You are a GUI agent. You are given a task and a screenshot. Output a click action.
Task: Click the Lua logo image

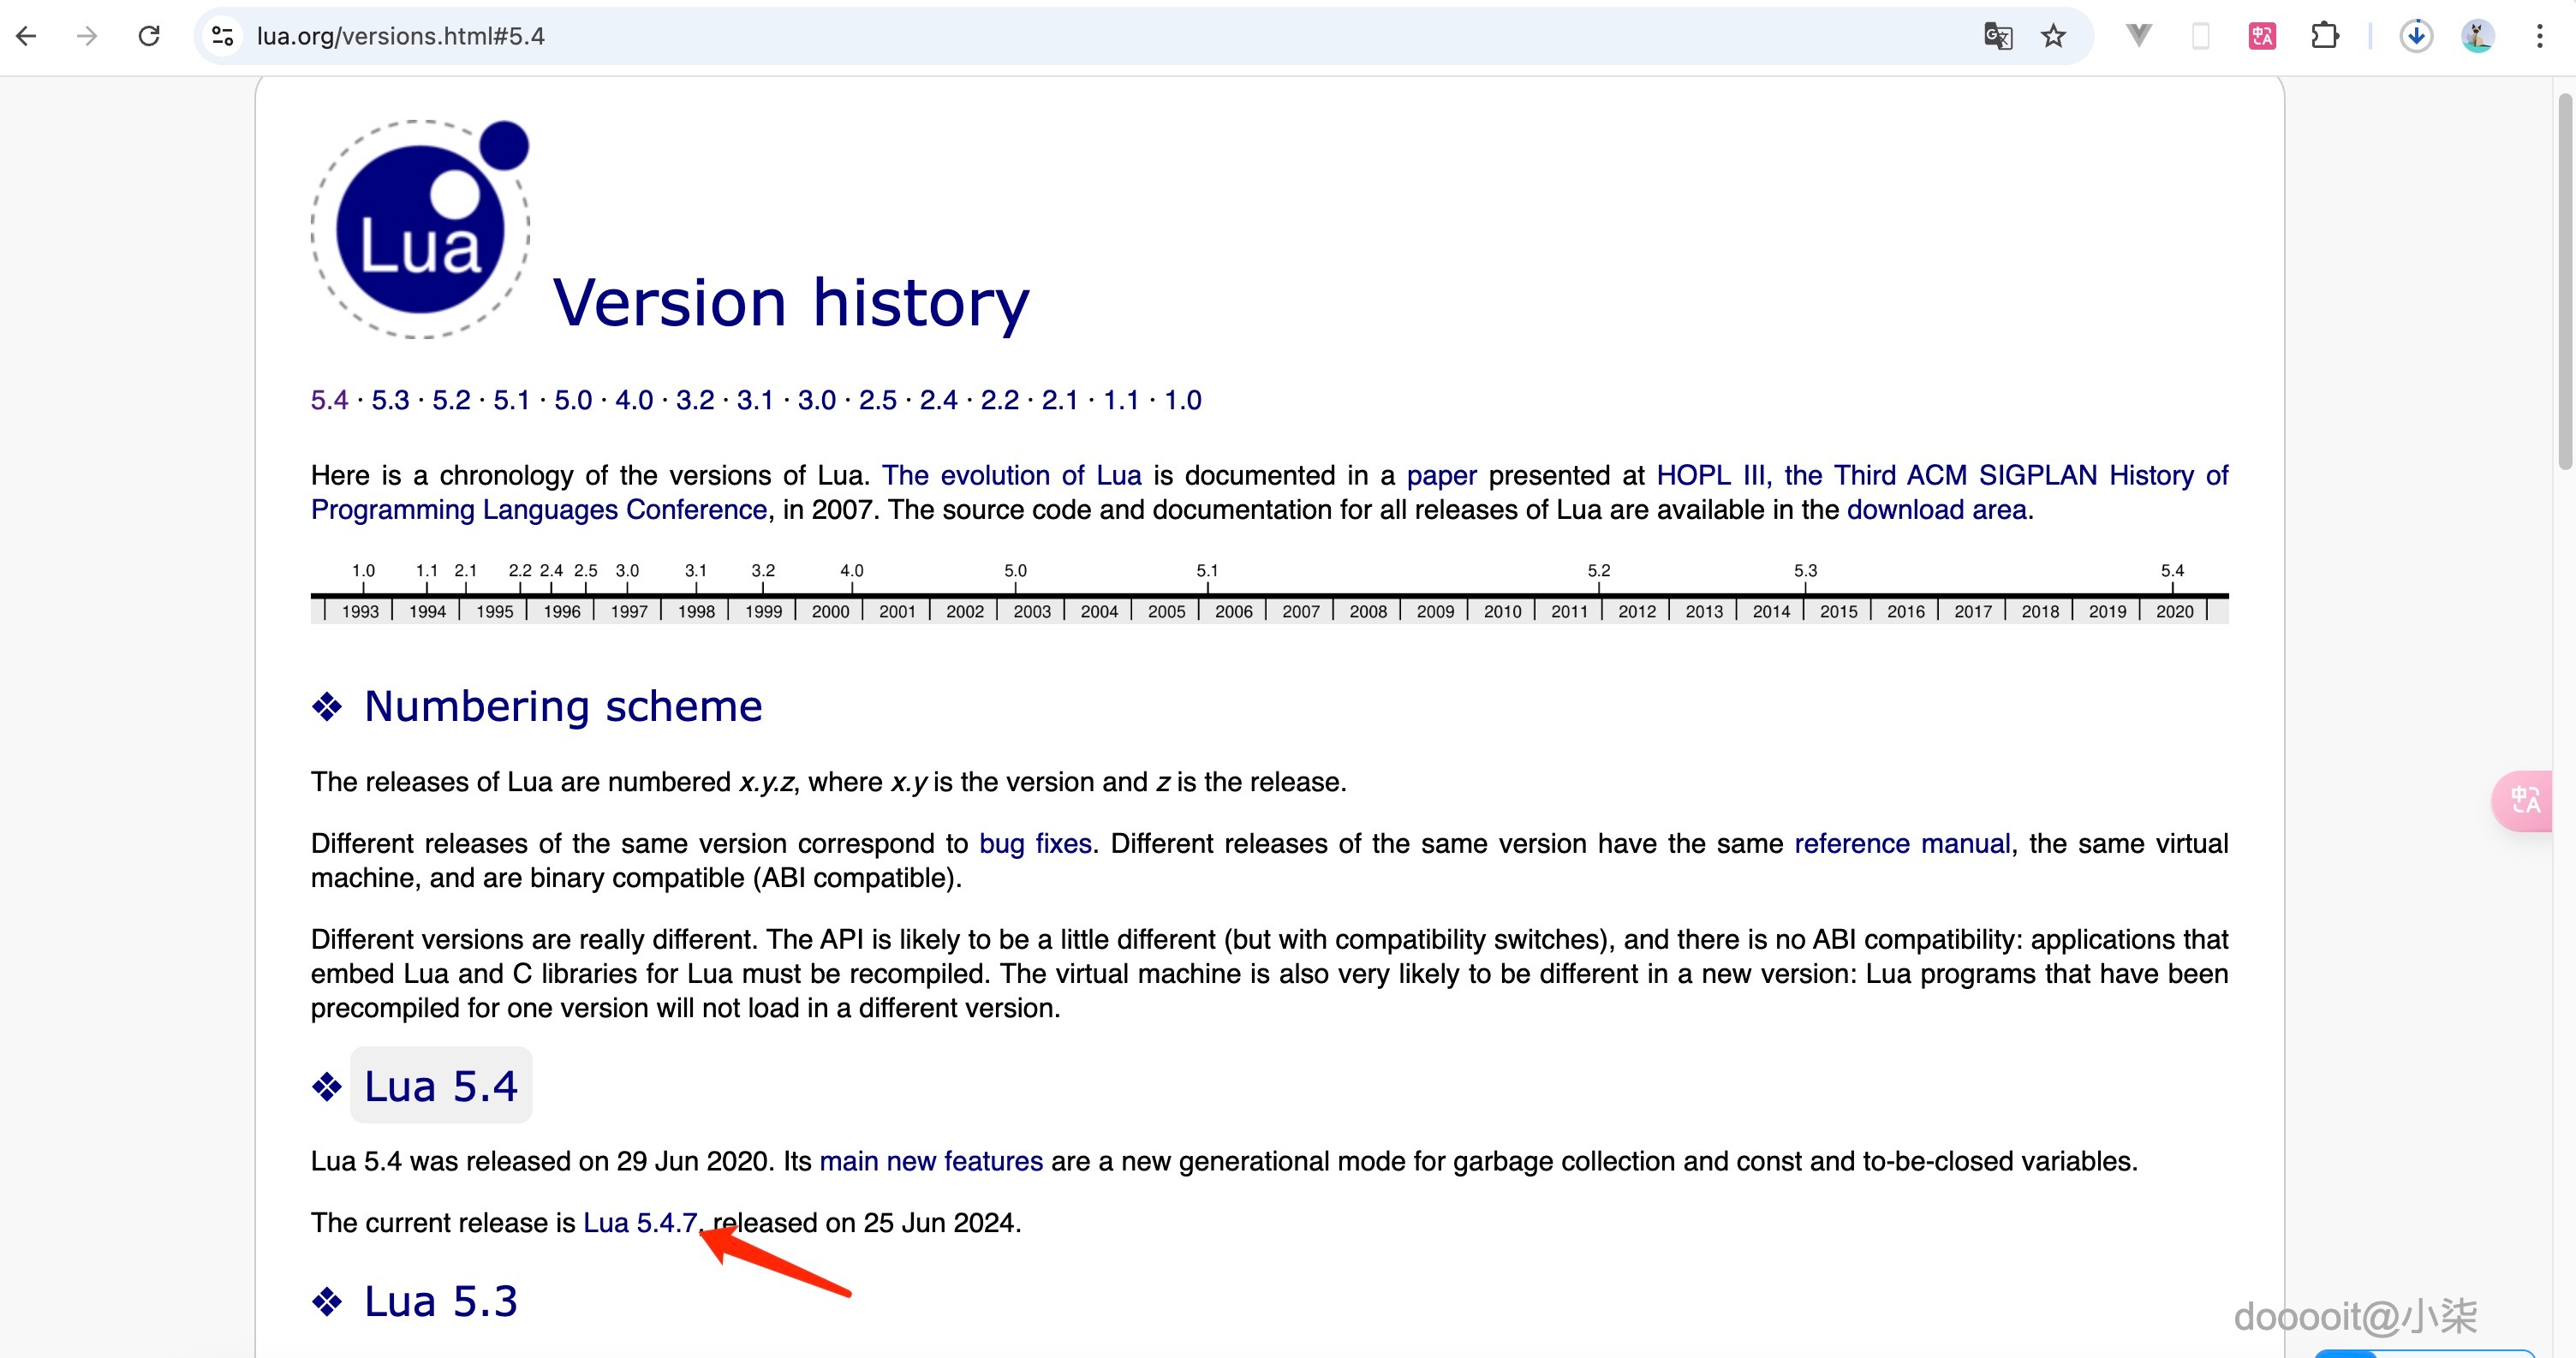(420, 230)
